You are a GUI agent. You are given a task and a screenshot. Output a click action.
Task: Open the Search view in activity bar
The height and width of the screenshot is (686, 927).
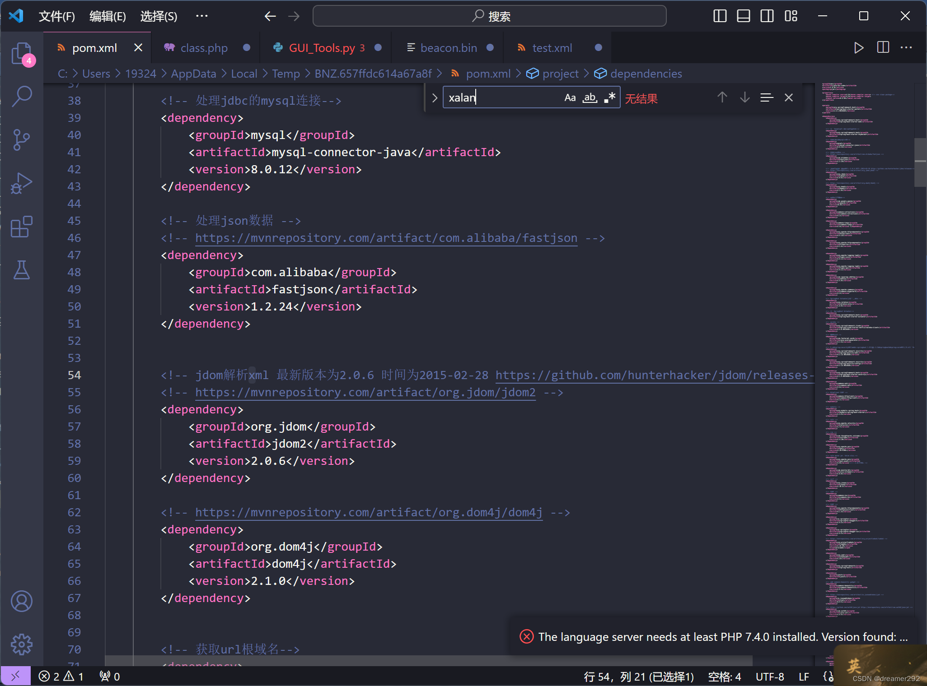pos(22,96)
